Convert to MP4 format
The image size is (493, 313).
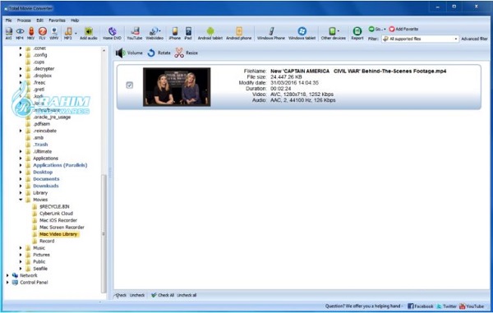[x=20, y=34]
